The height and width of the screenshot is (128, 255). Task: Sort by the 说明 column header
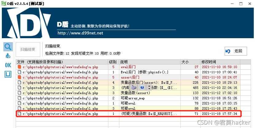(150, 62)
